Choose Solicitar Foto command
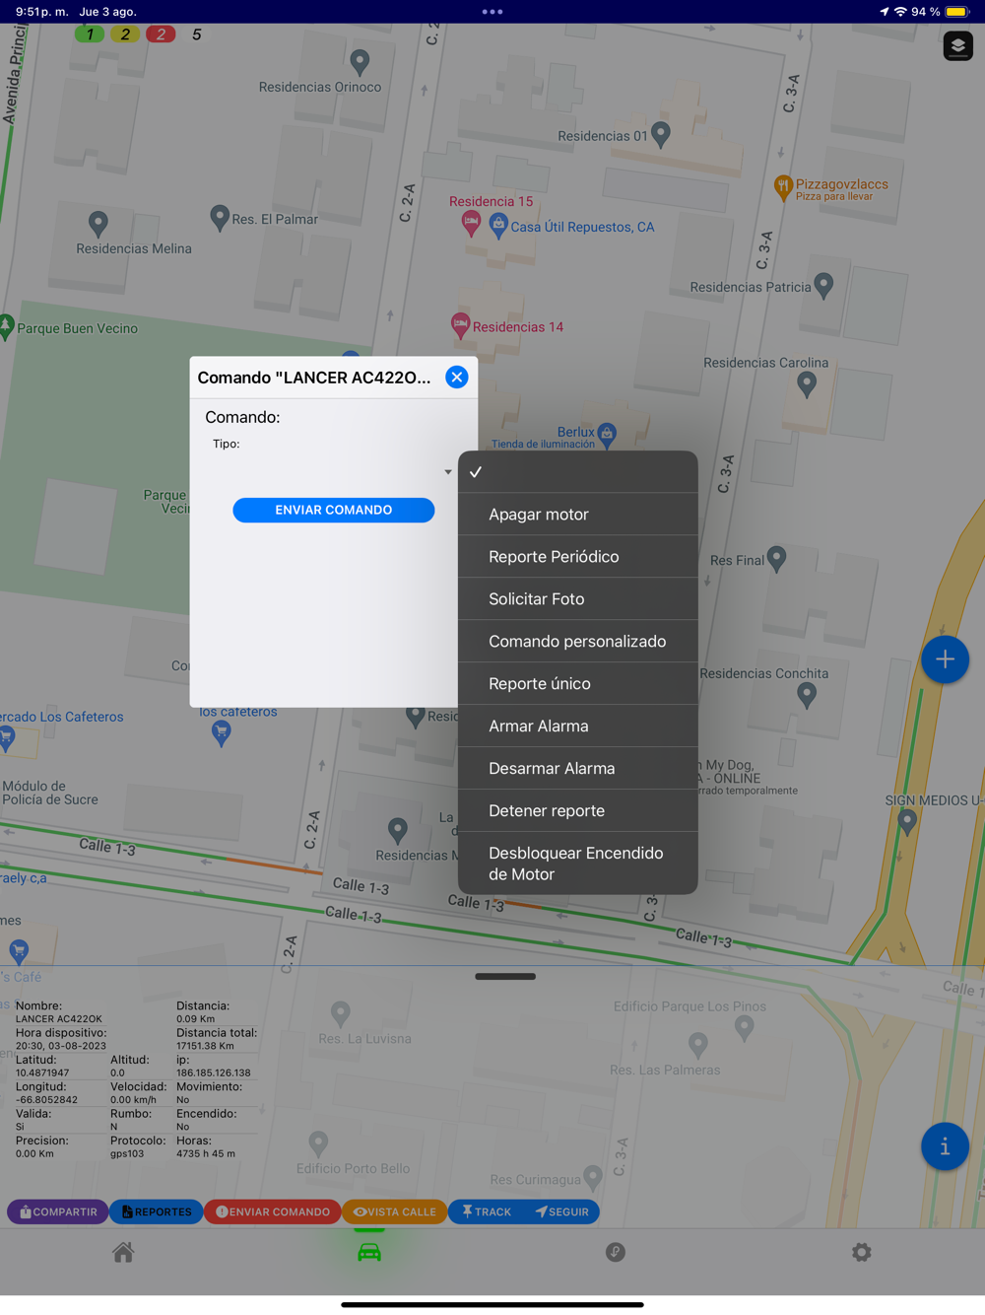This screenshot has width=985, height=1315. pyautogui.click(x=578, y=599)
